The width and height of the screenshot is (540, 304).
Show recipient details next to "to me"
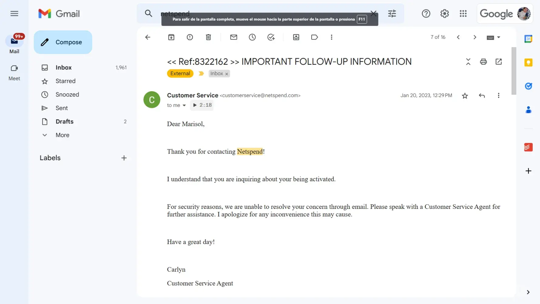tap(184, 105)
